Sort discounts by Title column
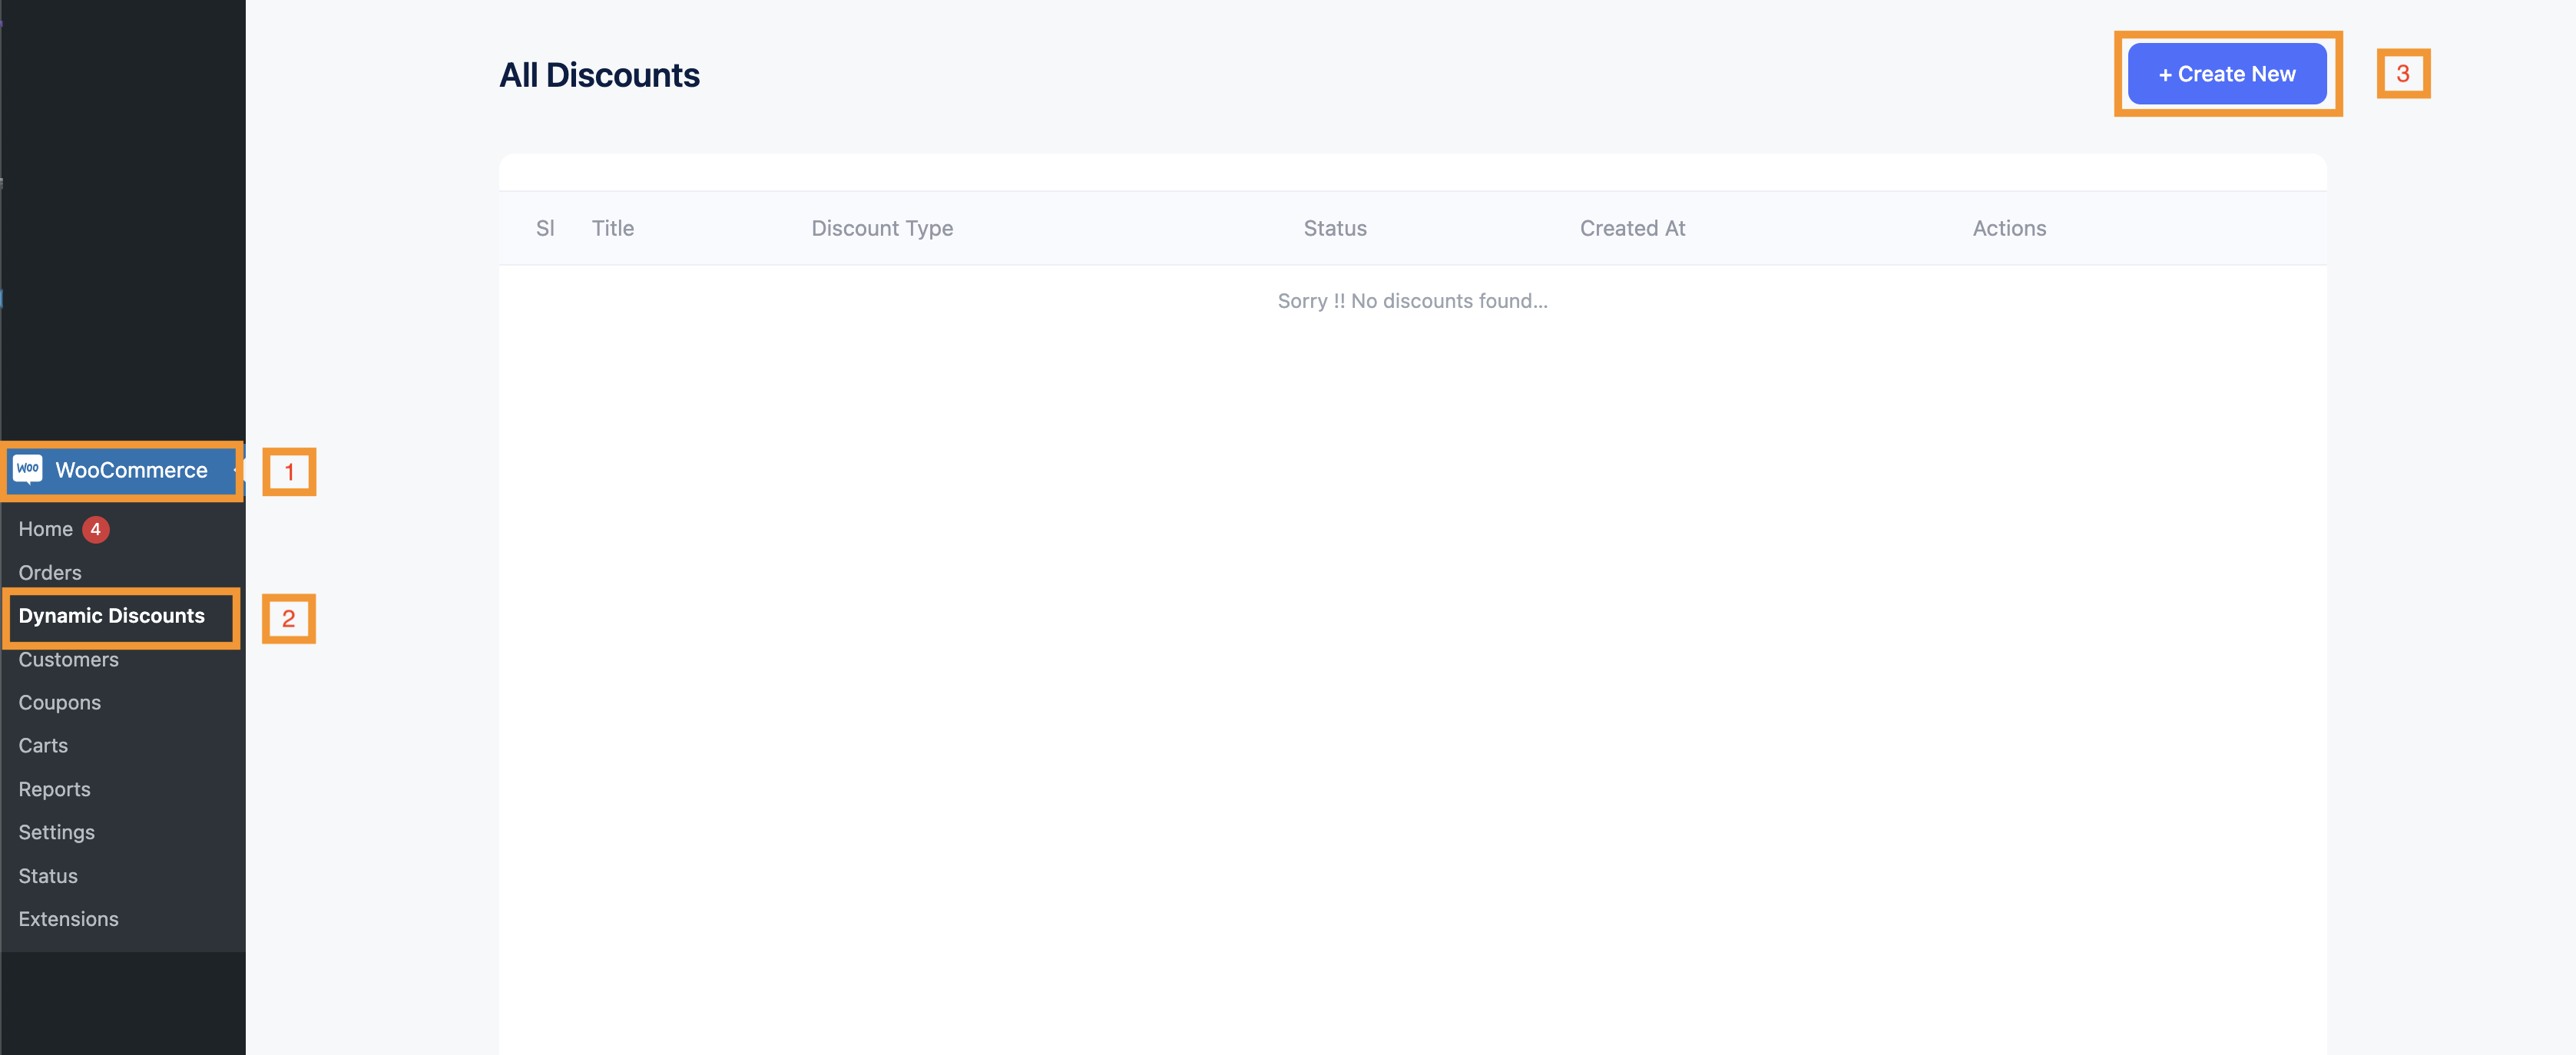 pos(613,227)
